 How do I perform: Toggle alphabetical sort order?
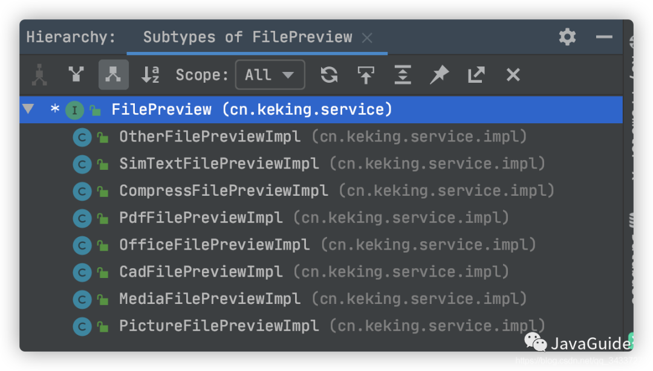pyautogui.click(x=150, y=74)
